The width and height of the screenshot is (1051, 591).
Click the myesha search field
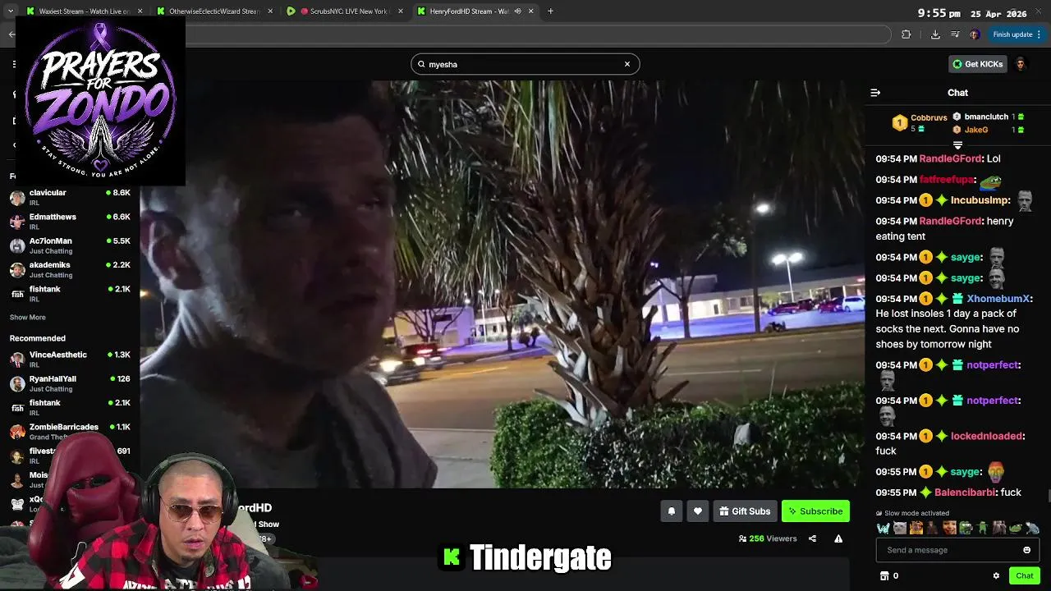click(x=525, y=64)
